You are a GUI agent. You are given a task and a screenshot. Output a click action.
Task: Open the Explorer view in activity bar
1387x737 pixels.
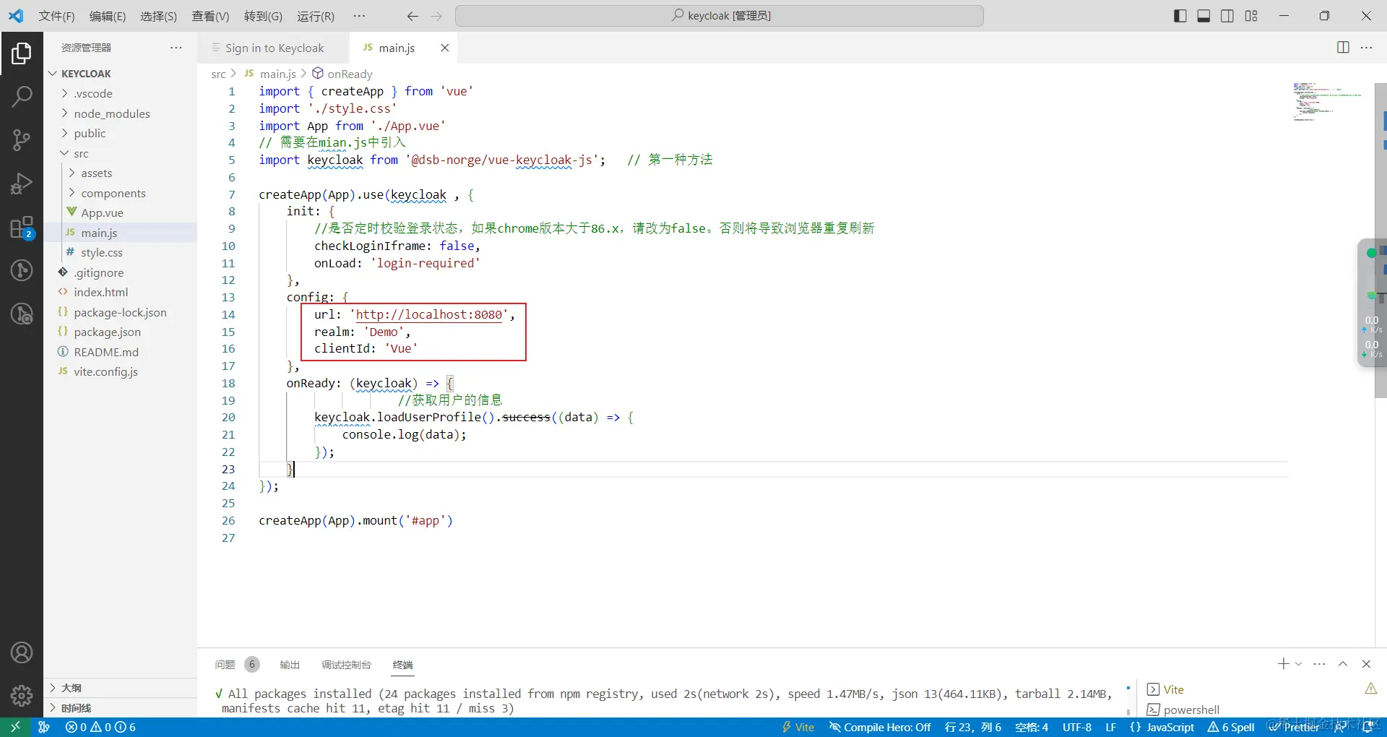[x=22, y=53]
